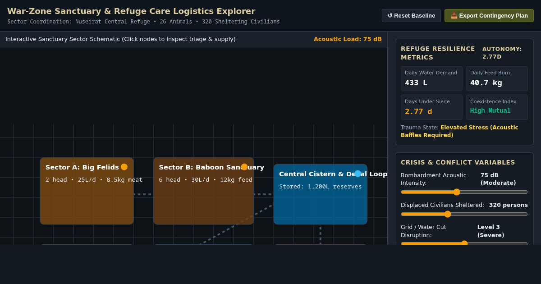Adjust Displaced Civilians Sheltered slider
Screen dimensions: 541x284
coord(464,214)
